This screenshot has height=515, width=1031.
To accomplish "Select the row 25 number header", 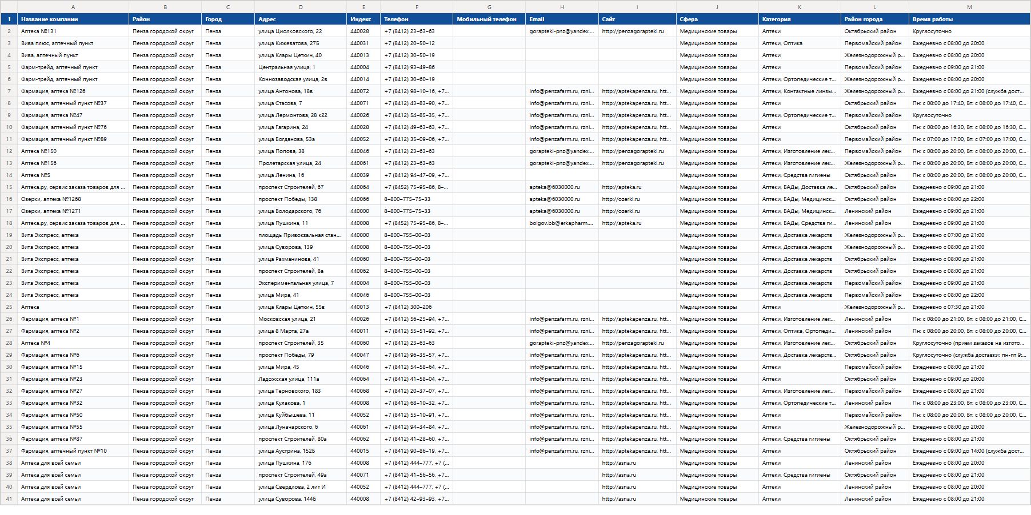I will tap(9, 307).
